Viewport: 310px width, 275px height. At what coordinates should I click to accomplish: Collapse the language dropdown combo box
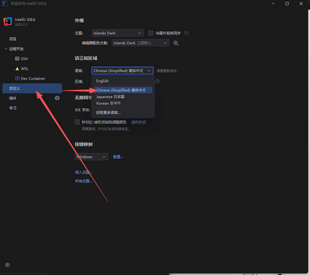(123, 71)
